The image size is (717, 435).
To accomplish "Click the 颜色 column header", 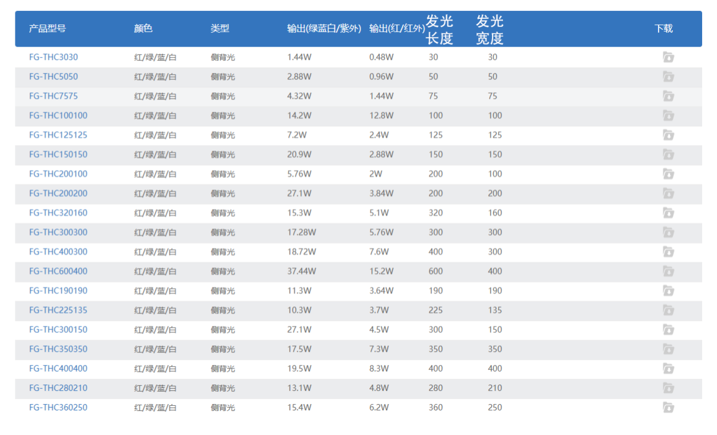I will [144, 29].
